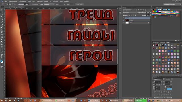Switch to the Контуры tab
Screen dimensions: 182x102
click(x=134, y=8)
